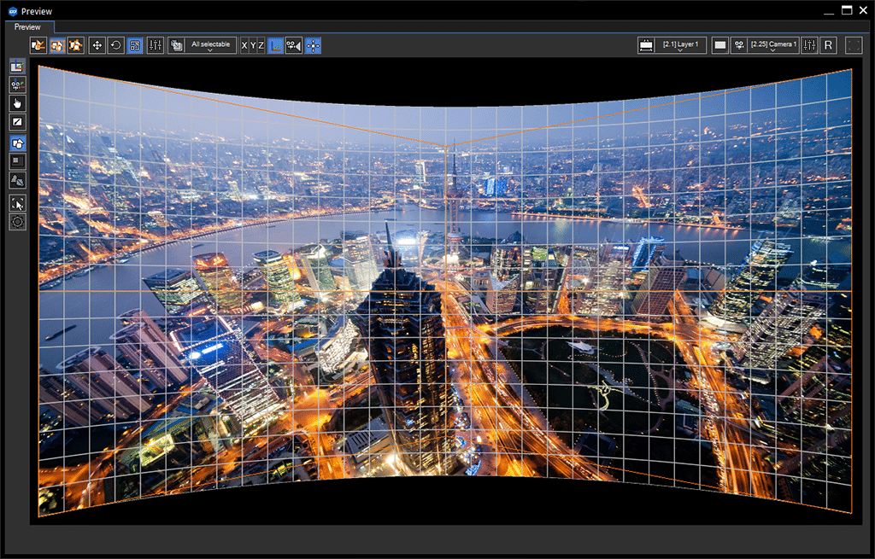The width and height of the screenshot is (875, 559).
Task: Toggle the Z axis constraint
Action: tap(261, 45)
